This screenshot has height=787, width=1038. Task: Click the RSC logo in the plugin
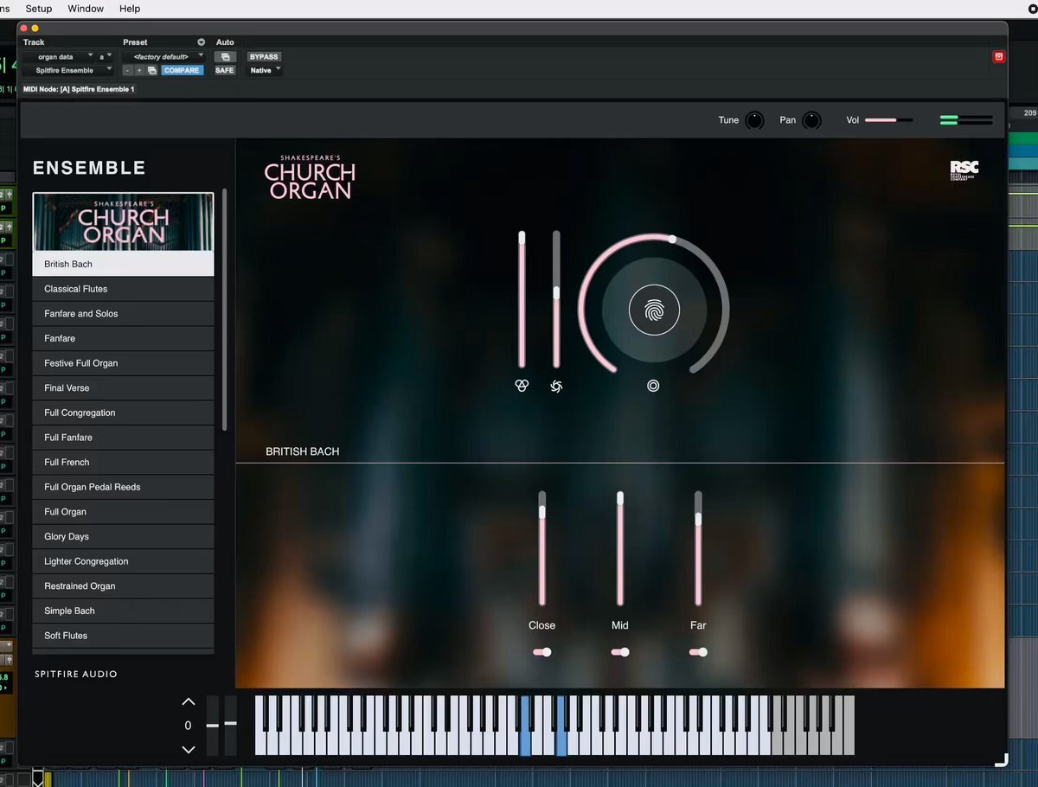tap(964, 170)
